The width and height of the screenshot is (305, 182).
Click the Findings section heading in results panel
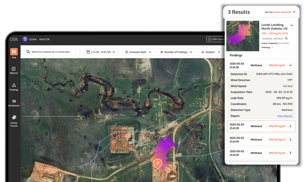point(236,55)
